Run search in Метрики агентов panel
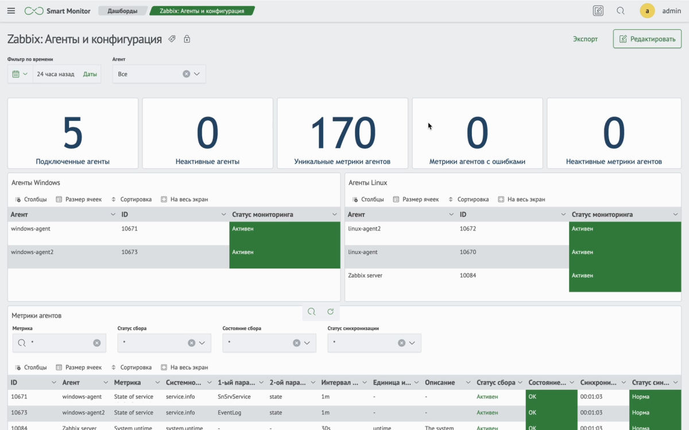This screenshot has width=689, height=430. coord(311,312)
